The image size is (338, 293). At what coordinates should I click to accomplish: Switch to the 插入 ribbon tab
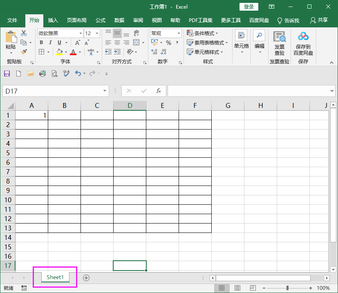pos(54,20)
